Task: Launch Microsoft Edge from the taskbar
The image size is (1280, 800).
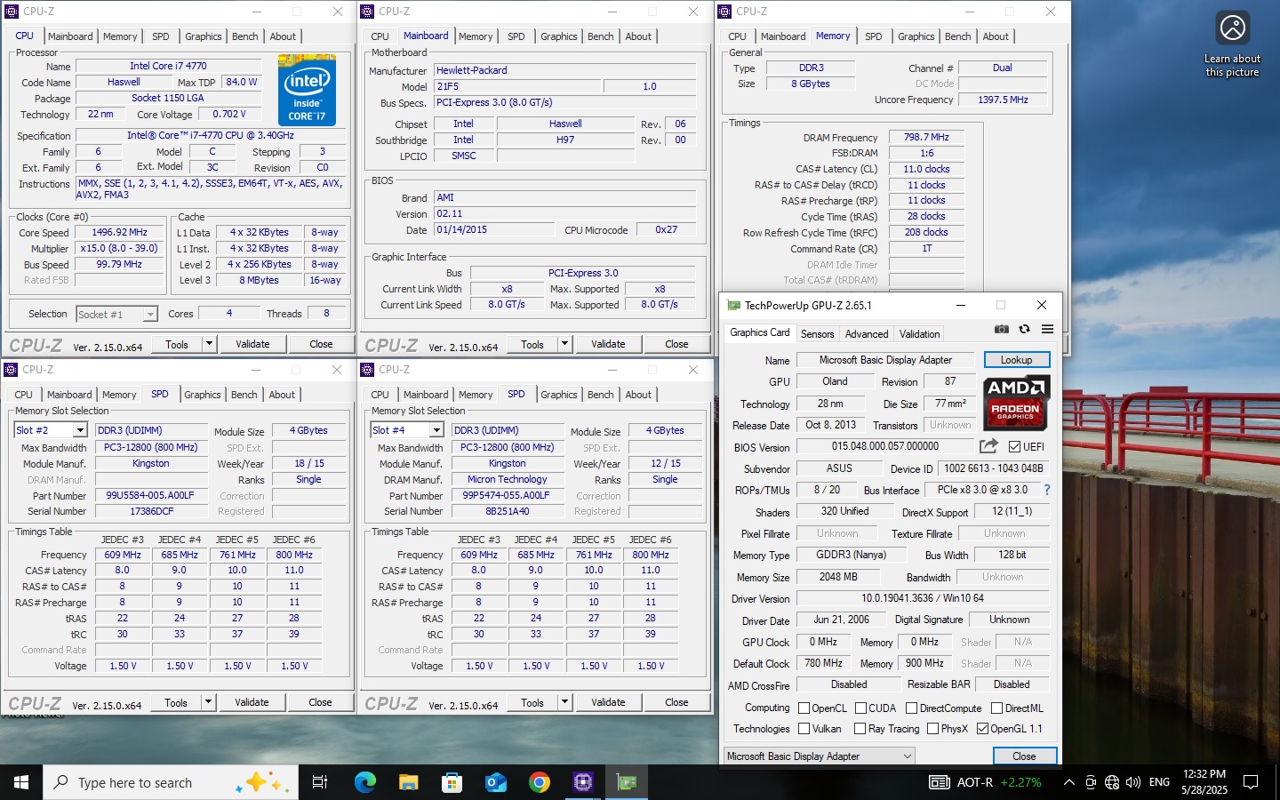Action: [365, 782]
